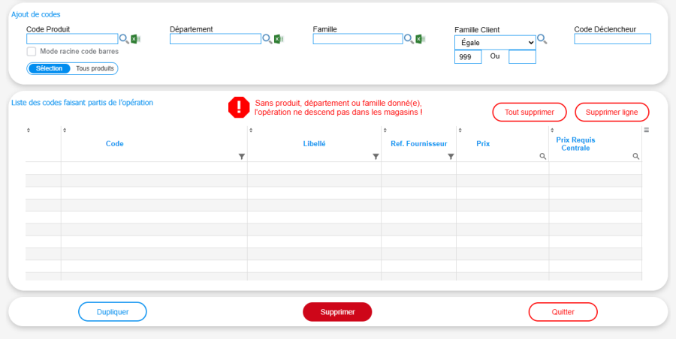Select the Sélection toggle option
Image resolution: width=676 pixels, height=339 pixels.
[x=50, y=68]
